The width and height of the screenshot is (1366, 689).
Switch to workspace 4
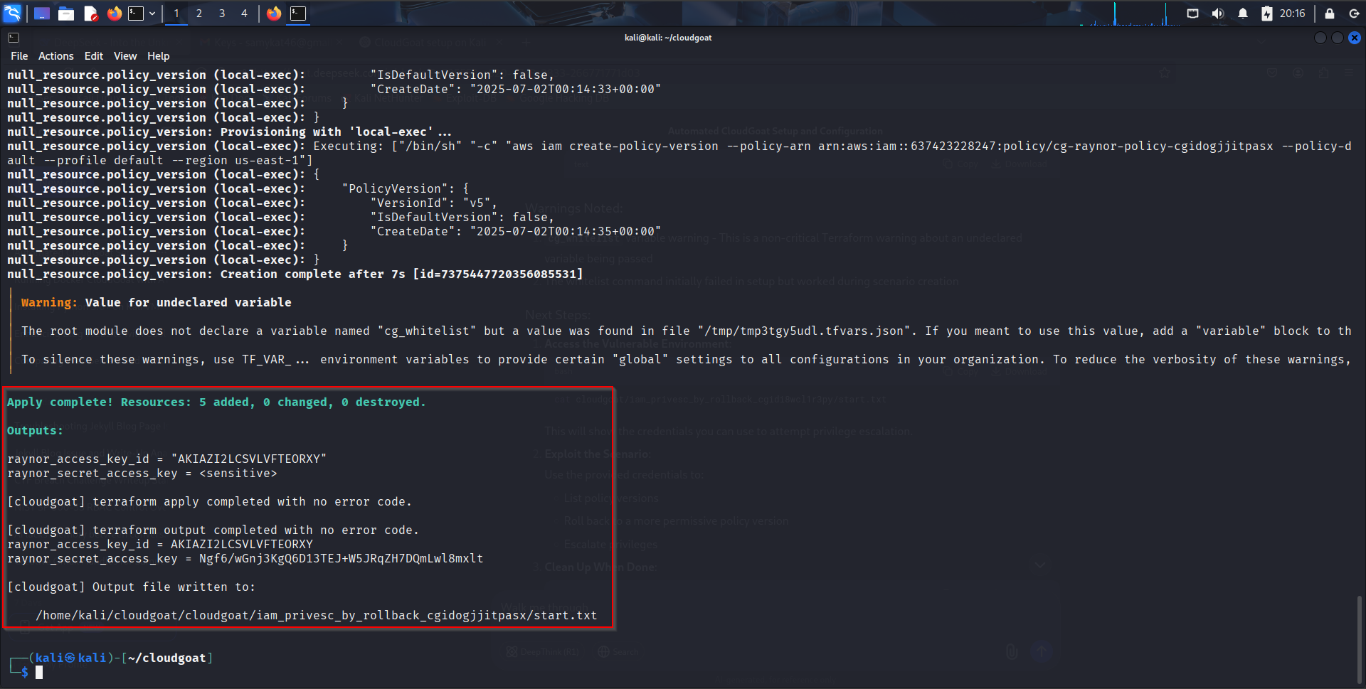coord(244,14)
